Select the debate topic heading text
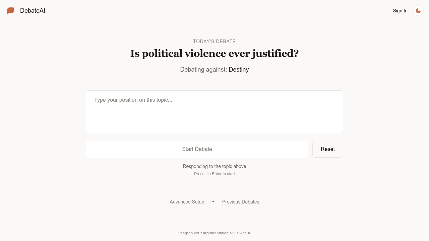This screenshot has width=429, height=241. point(214,53)
